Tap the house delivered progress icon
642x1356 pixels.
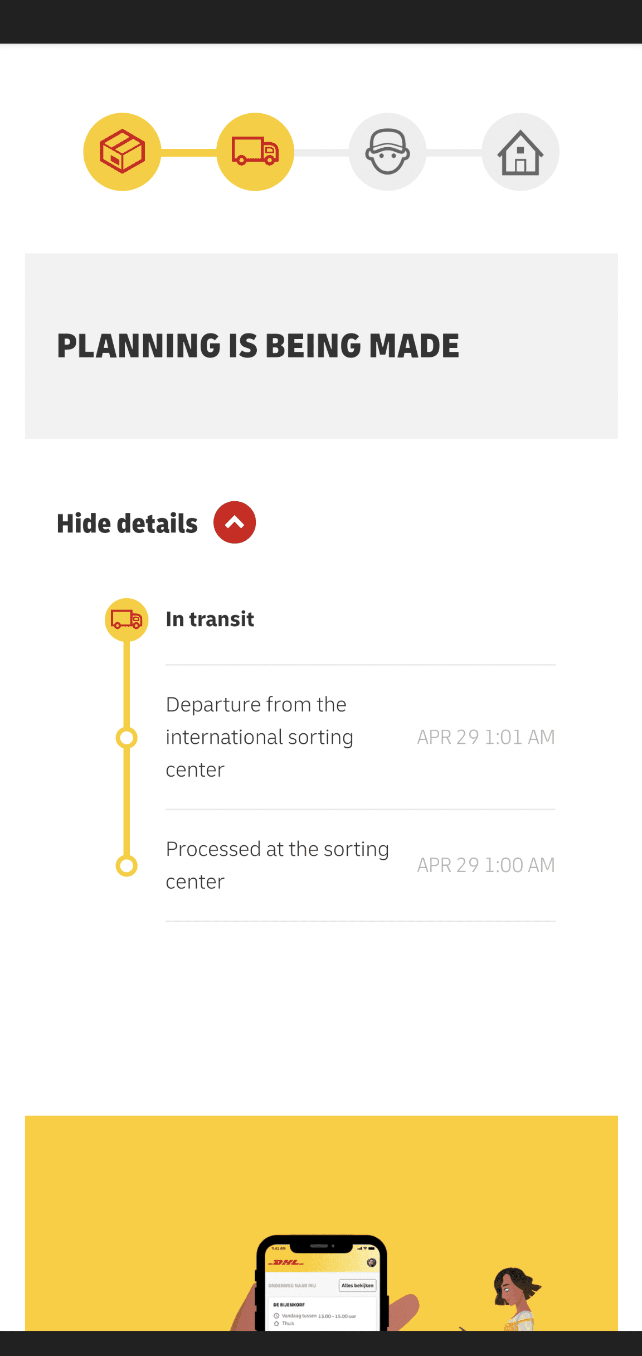[521, 152]
